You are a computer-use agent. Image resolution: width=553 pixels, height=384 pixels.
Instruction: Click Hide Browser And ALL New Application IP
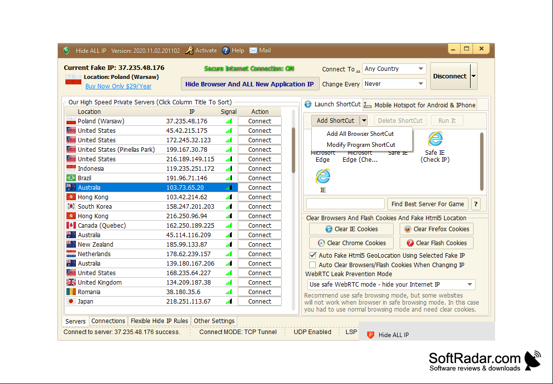(250, 84)
